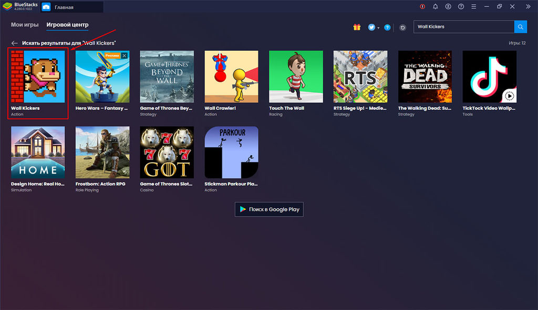The image size is (538, 310).
Task: Click the Wall Kickers title text
Action: click(x=25, y=108)
